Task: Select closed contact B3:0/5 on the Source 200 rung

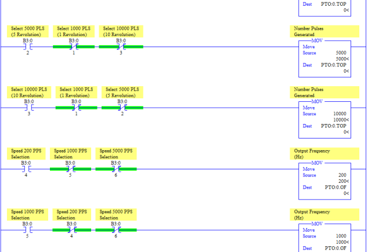Action: 70,169
